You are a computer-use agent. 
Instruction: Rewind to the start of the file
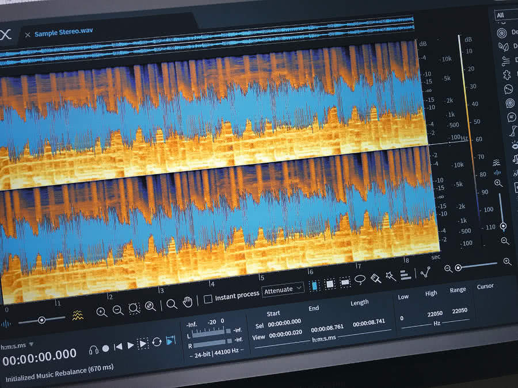click(118, 347)
